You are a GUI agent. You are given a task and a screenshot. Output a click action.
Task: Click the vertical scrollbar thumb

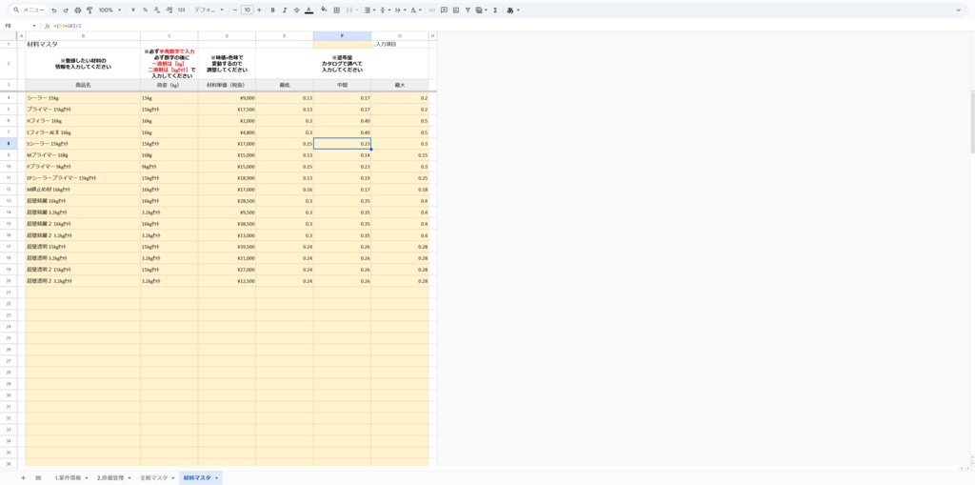tap(972, 121)
